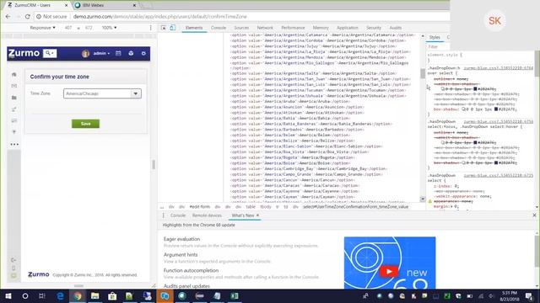Click the Eager evaluation heading
This screenshot has height=303, width=540.
point(181,239)
